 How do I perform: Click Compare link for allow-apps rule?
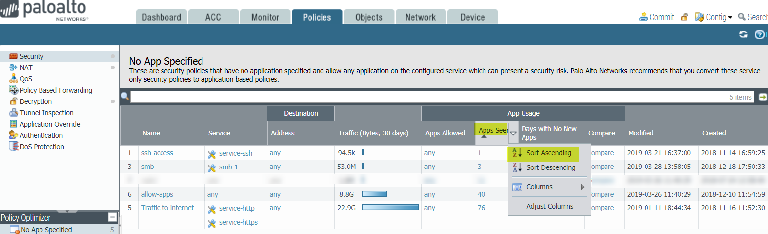(602, 194)
